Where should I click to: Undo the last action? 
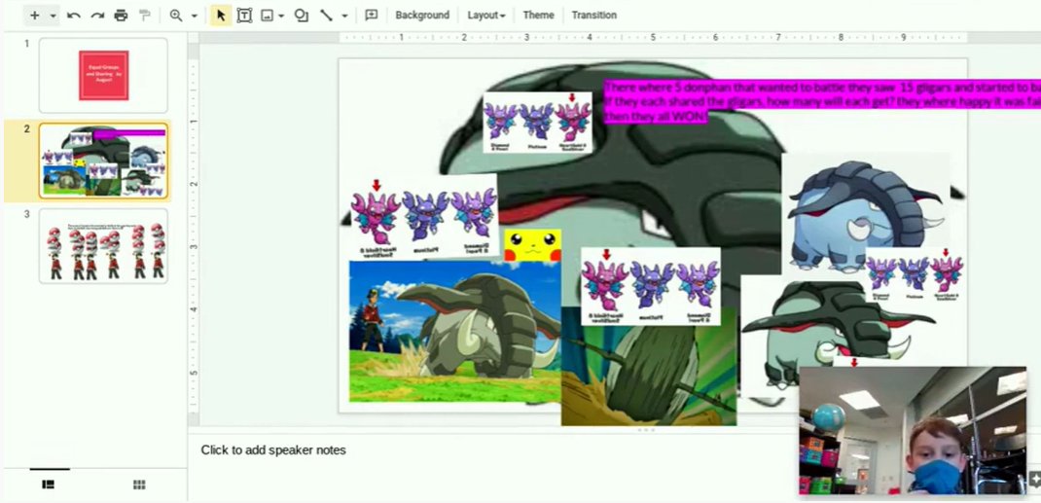point(74,16)
